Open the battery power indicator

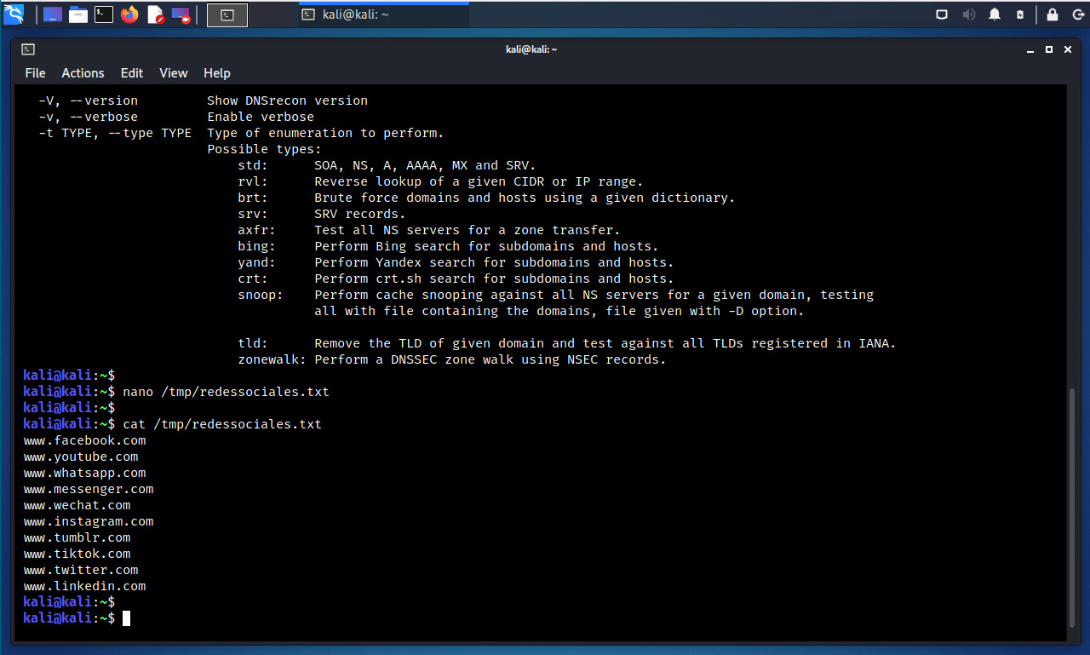[x=1020, y=14]
